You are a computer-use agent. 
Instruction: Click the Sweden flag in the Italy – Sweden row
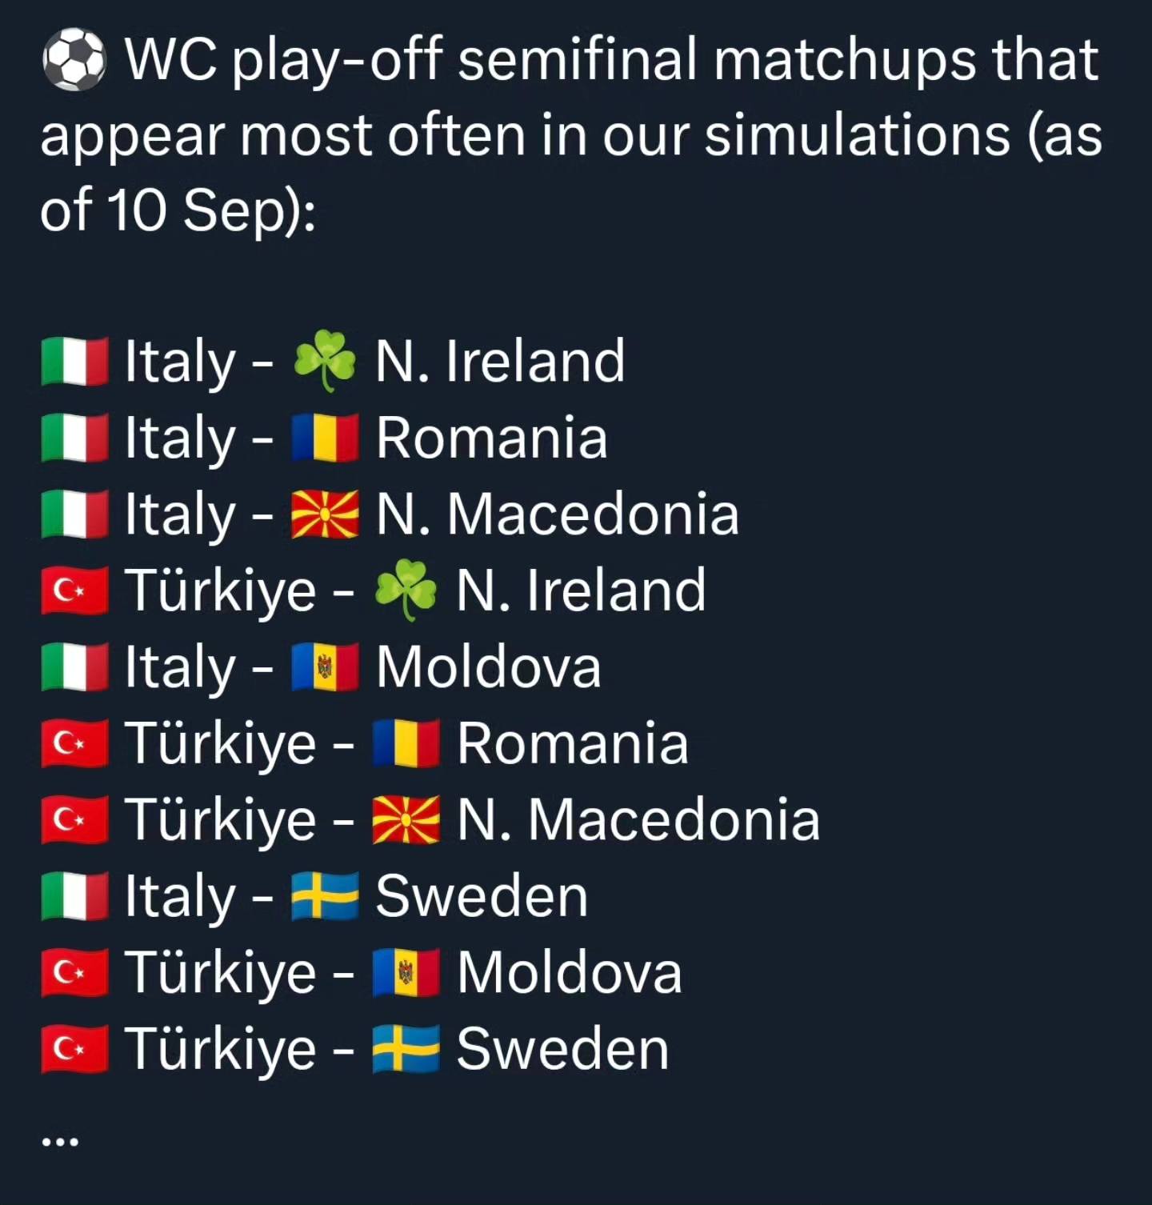[324, 897]
